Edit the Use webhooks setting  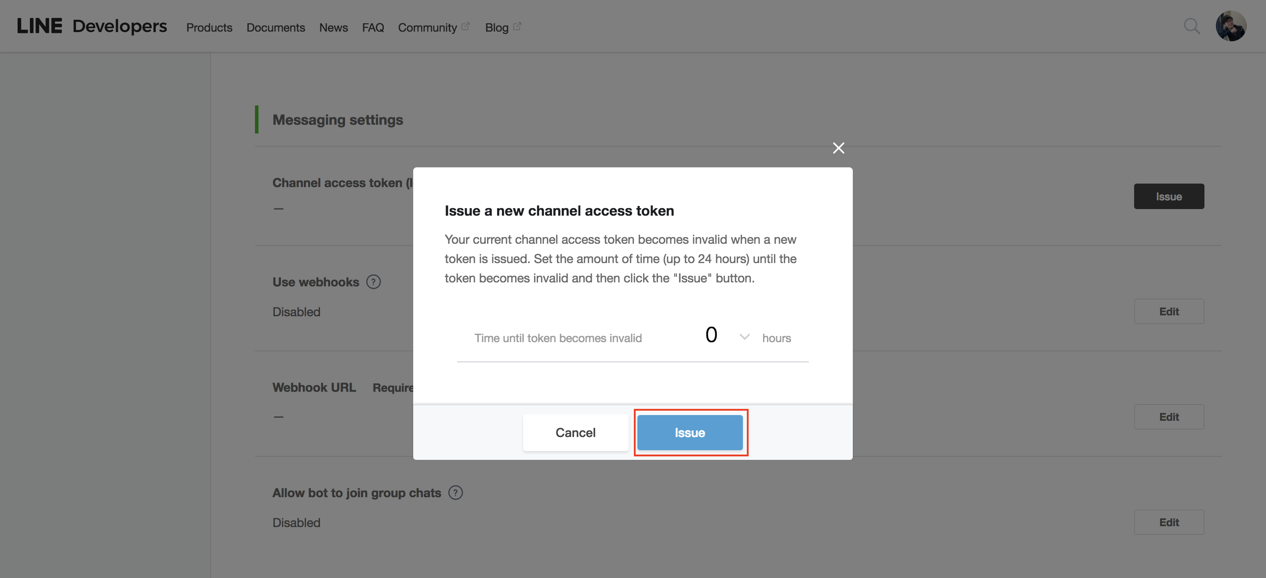click(1168, 311)
